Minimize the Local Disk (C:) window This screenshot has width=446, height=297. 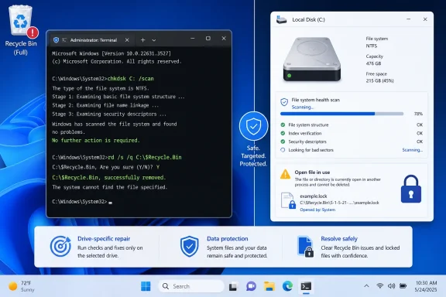click(x=409, y=19)
